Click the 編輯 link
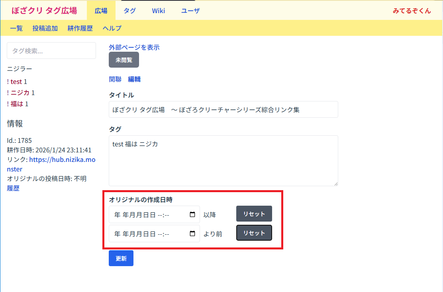443x292 pixels. click(134, 79)
